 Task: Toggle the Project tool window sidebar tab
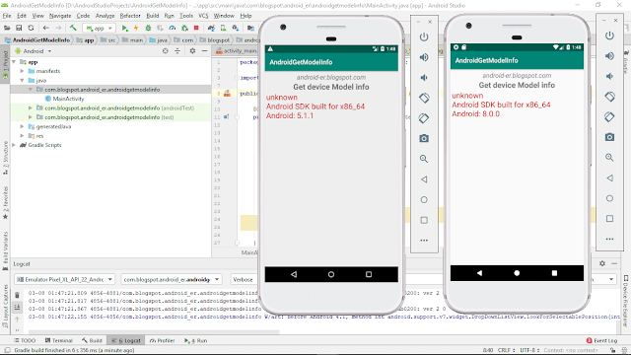5,64
